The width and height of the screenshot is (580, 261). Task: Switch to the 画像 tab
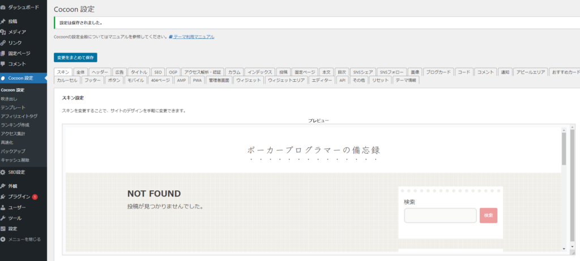(415, 72)
